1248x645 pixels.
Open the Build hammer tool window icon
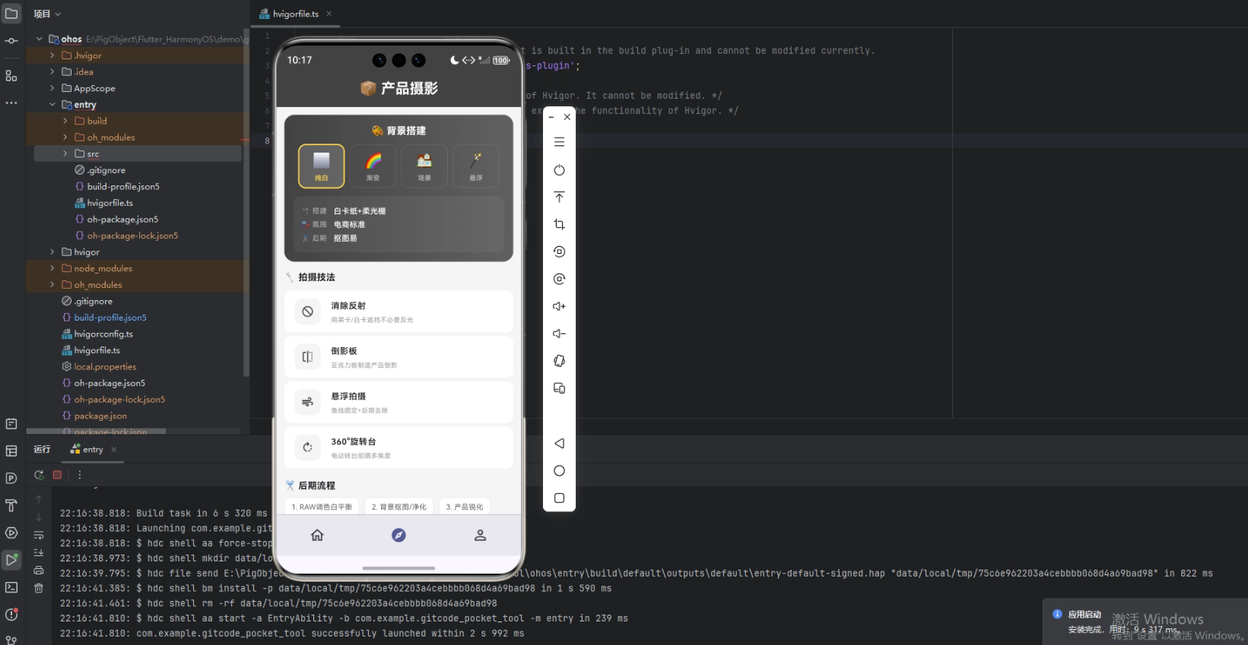pyautogui.click(x=11, y=505)
